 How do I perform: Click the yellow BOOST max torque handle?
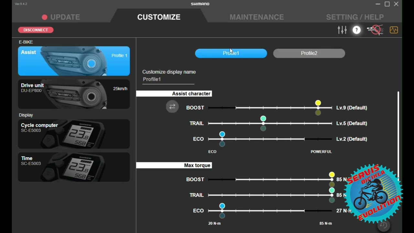tap(332, 175)
